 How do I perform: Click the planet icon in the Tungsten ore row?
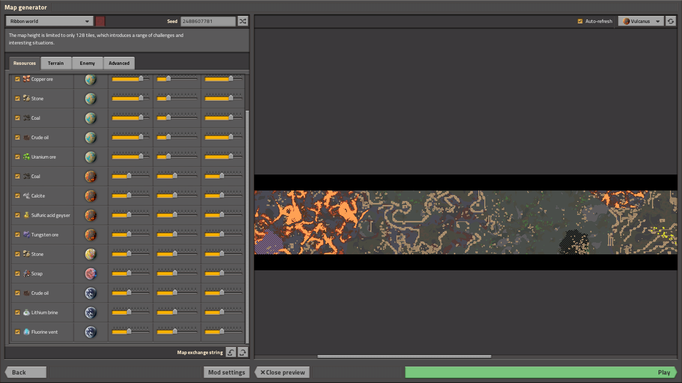(x=90, y=235)
